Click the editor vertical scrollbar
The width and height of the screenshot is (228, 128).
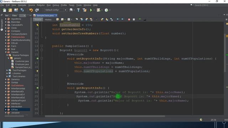click(x=225, y=53)
